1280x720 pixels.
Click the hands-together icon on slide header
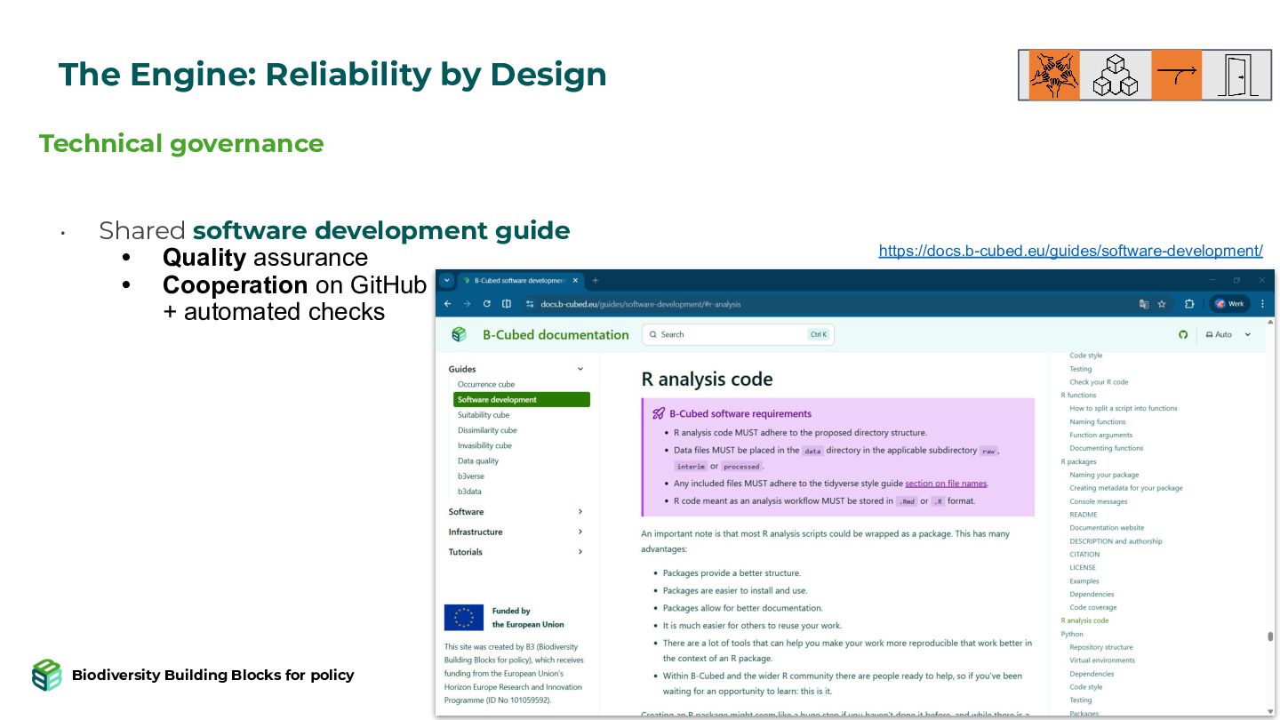(1054, 75)
